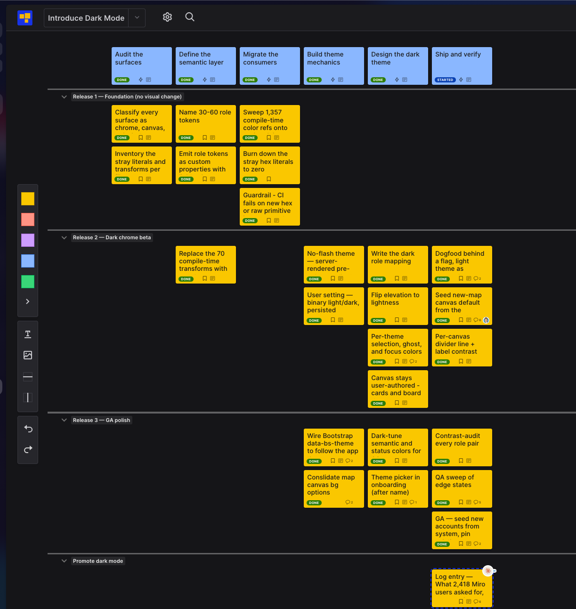Click bookmark on 'Burn down the stray hex literals' card
The height and width of the screenshot is (609, 576).
tap(269, 179)
